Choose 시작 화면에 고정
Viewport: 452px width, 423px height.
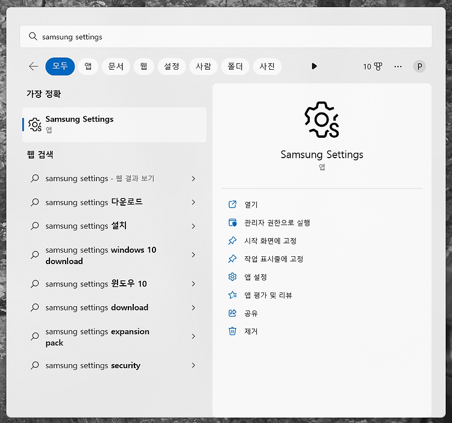click(271, 241)
